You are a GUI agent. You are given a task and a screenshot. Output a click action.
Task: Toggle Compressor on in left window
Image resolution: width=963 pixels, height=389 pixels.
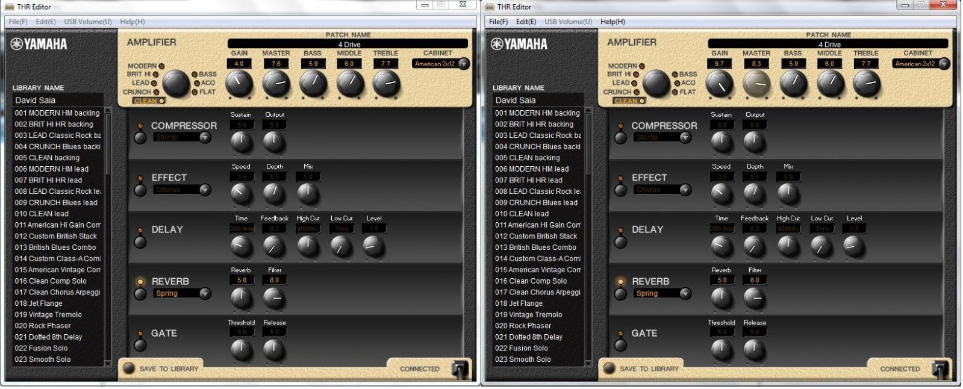click(140, 138)
